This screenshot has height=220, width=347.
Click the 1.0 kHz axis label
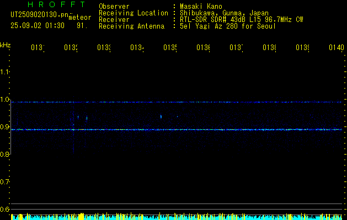coord(4,100)
